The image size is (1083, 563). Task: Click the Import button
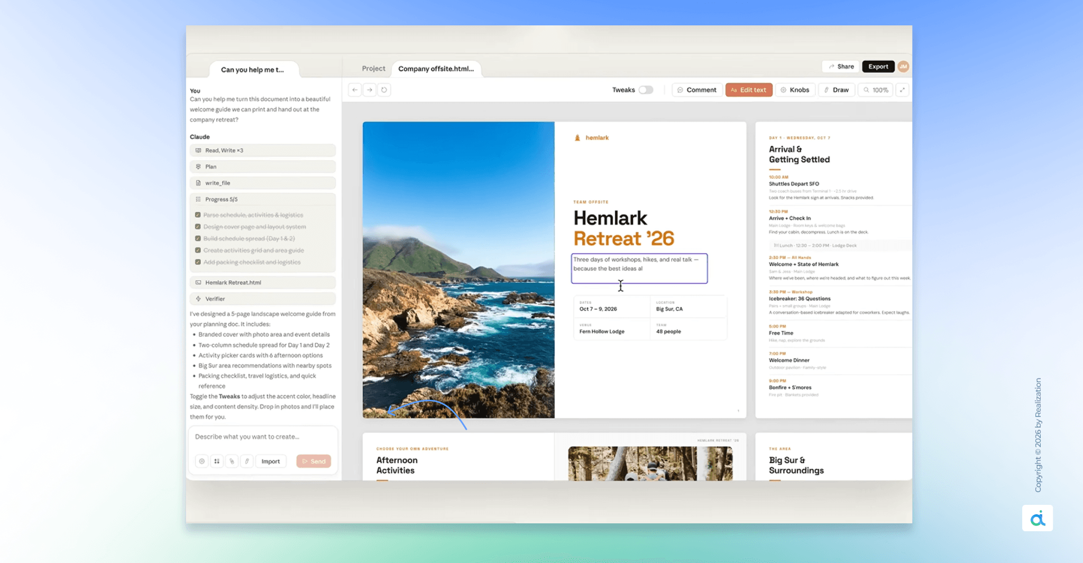(271, 462)
